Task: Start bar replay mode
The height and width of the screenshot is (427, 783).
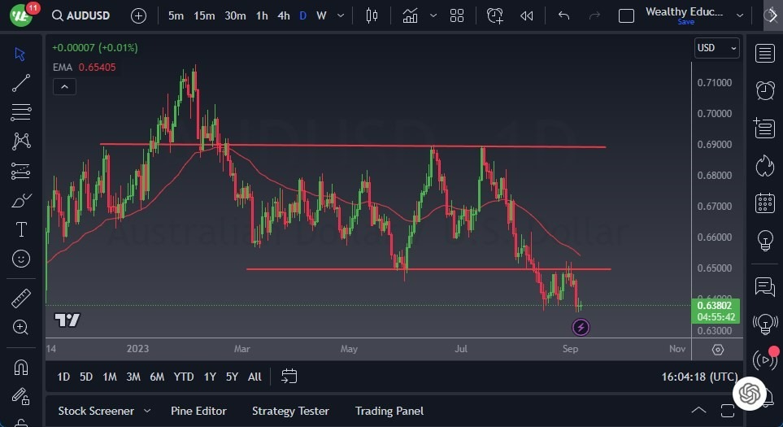Action: (526, 15)
